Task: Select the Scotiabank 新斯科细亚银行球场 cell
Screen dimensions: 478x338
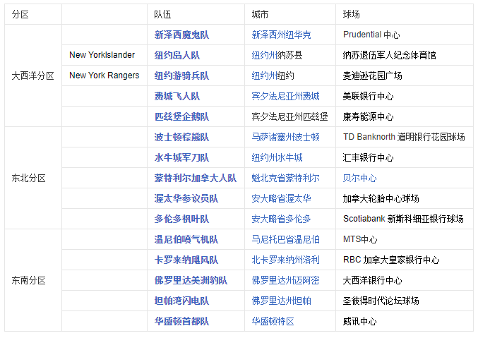Action: pyautogui.click(x=405, y=219)
